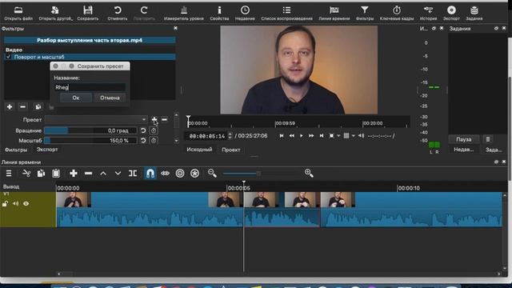Save preset with plus next to Пресет

tap(154, 120)
